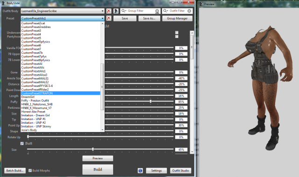Click the large Build button
The width and height of the screenshot is (299, 177).
click(98, 170)
